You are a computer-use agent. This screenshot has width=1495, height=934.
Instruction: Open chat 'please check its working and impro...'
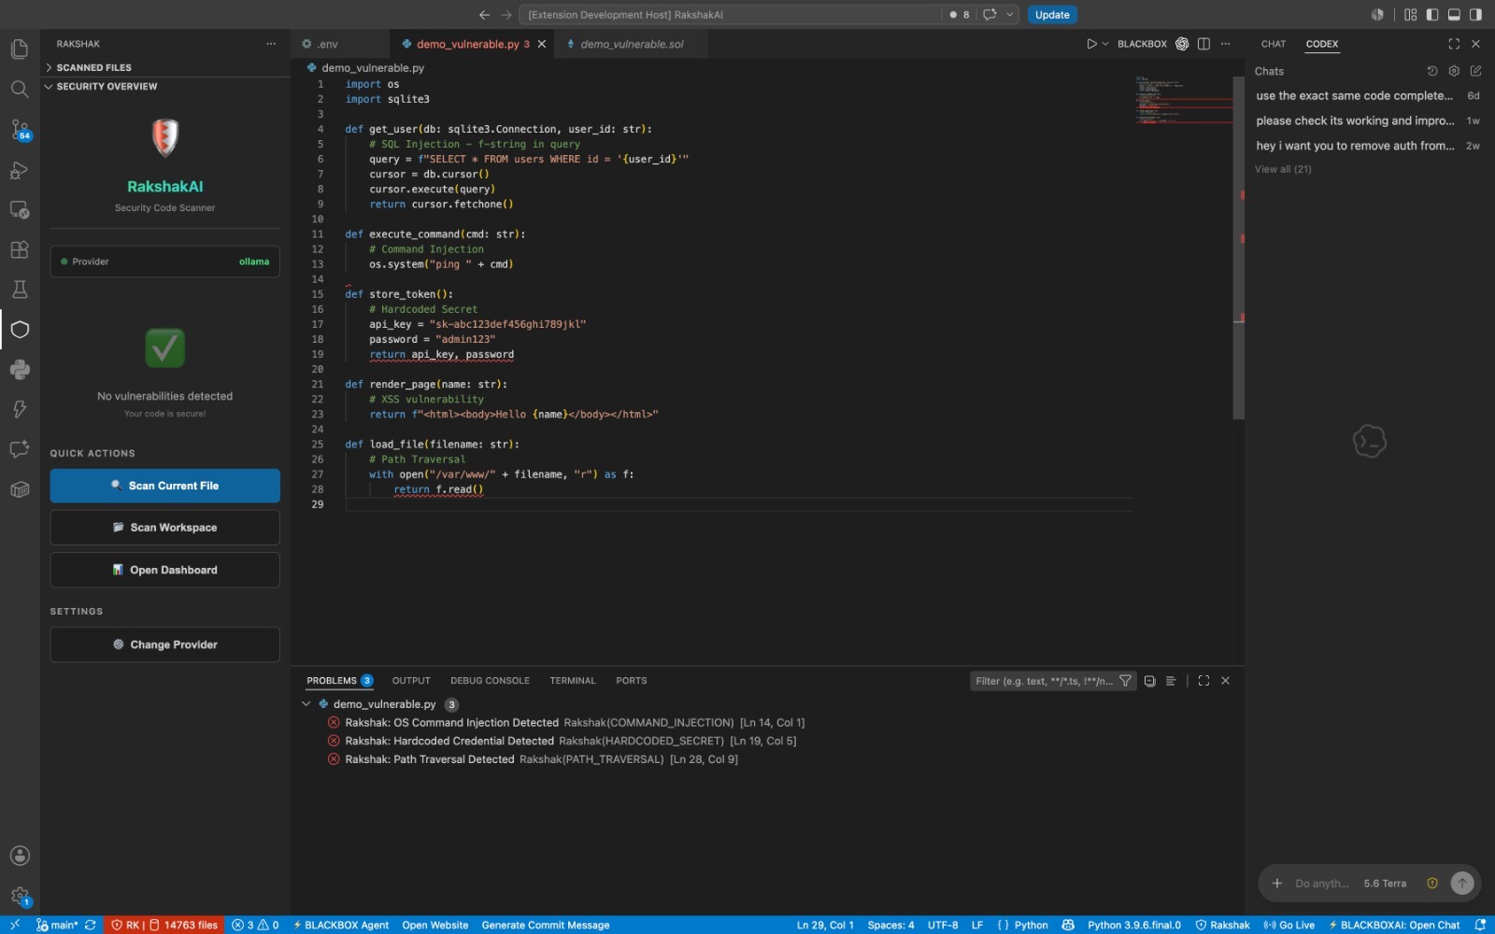[x=1368, y=120]
